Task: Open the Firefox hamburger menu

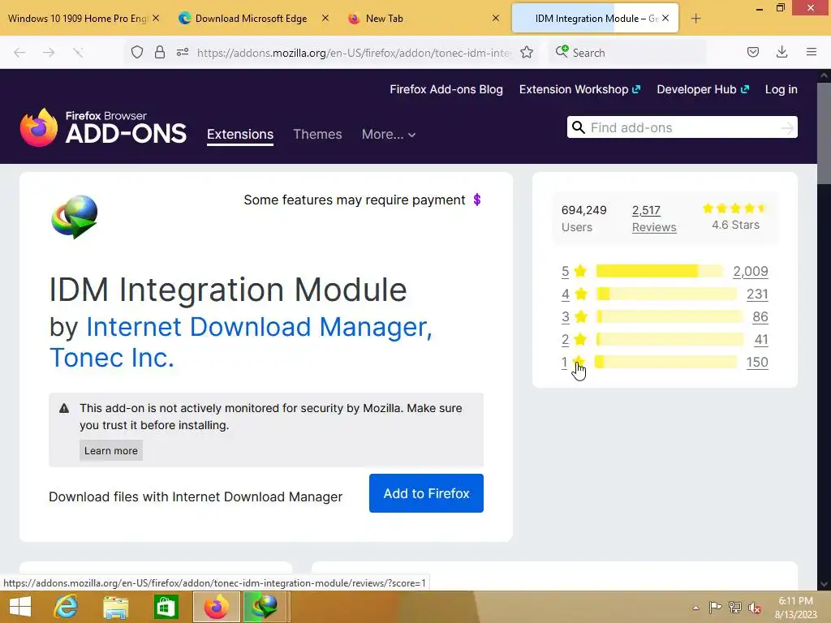Action: (x=811, y=52)
